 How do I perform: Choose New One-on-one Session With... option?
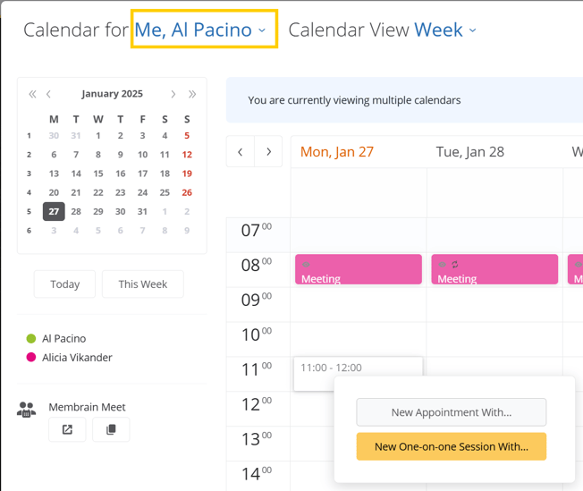click(452, 446)
